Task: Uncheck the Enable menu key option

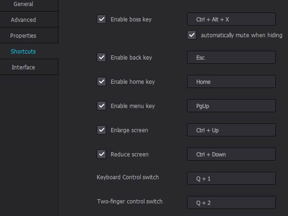Action: point(101,106)
